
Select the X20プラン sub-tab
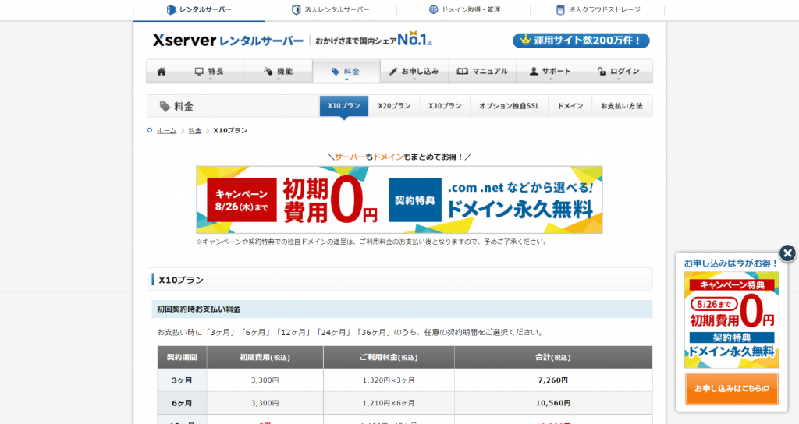point(394,106)
